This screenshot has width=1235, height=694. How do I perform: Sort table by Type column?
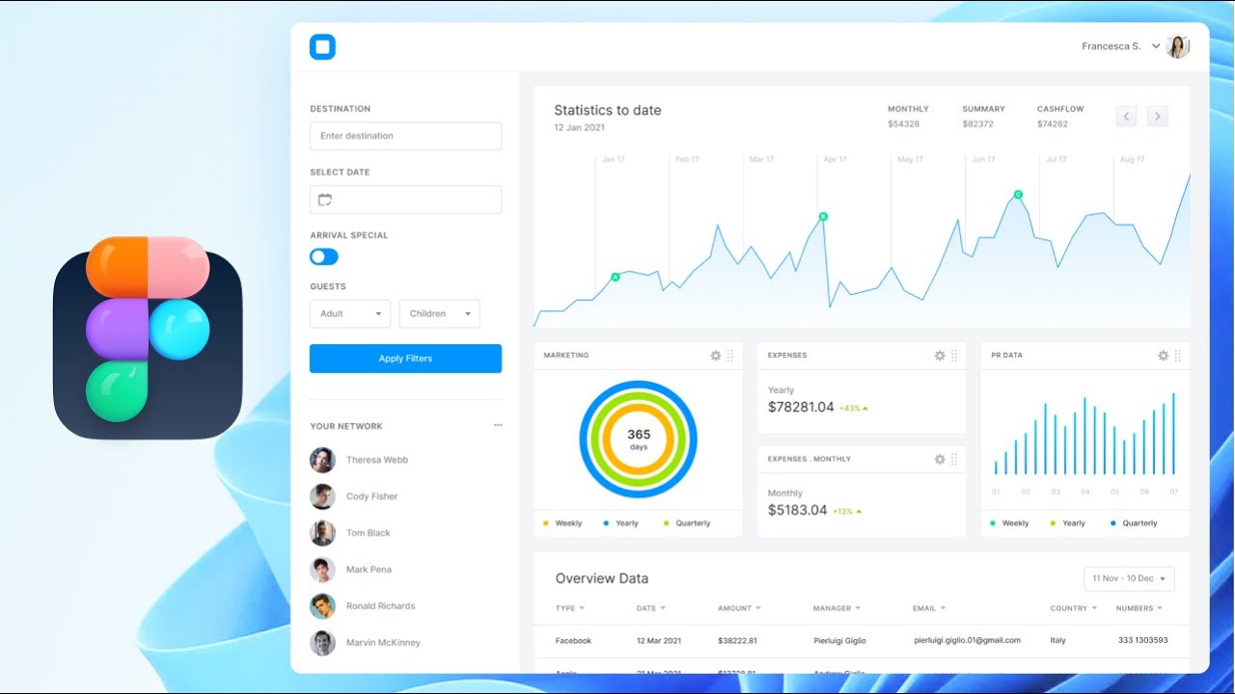point(570,608)
